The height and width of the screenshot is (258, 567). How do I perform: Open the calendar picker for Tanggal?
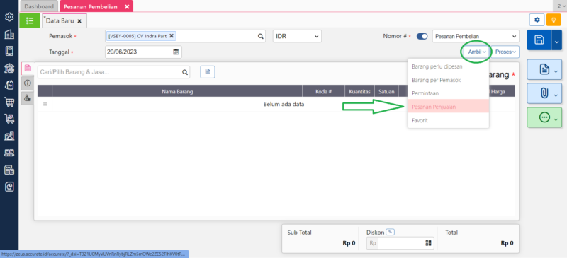tap(176, 52)
